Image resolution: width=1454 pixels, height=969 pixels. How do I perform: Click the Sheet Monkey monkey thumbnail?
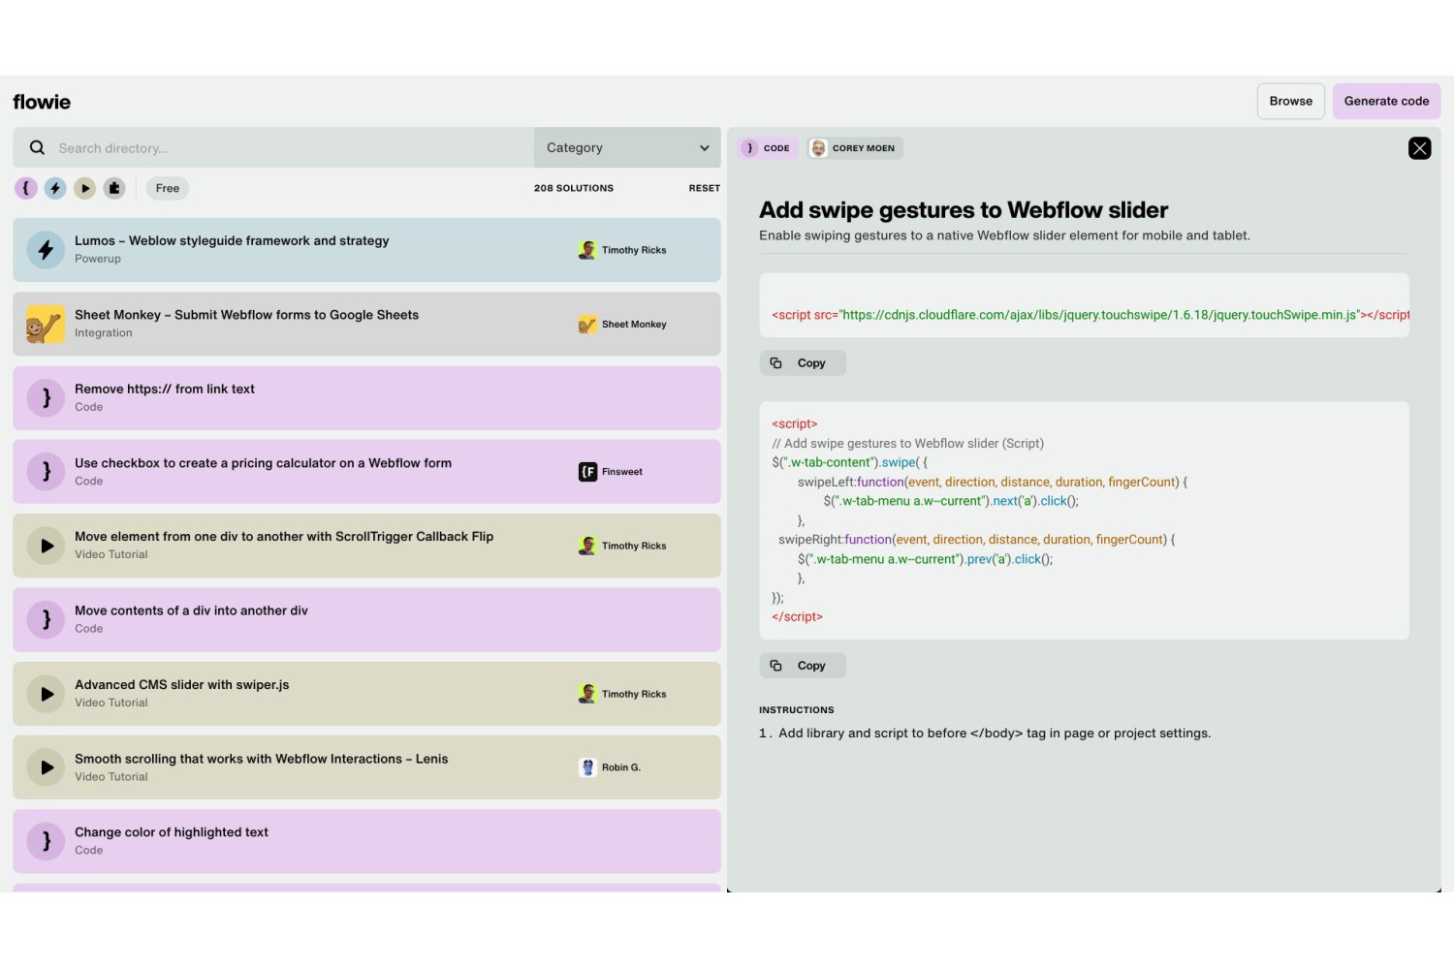46,325
